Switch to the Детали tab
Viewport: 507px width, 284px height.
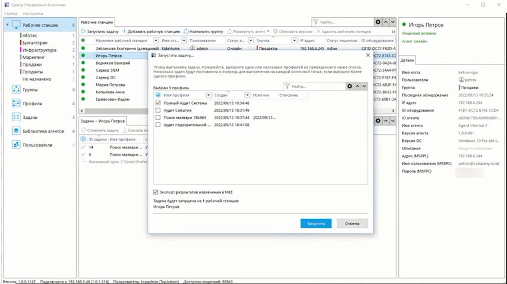coord(407,60)
